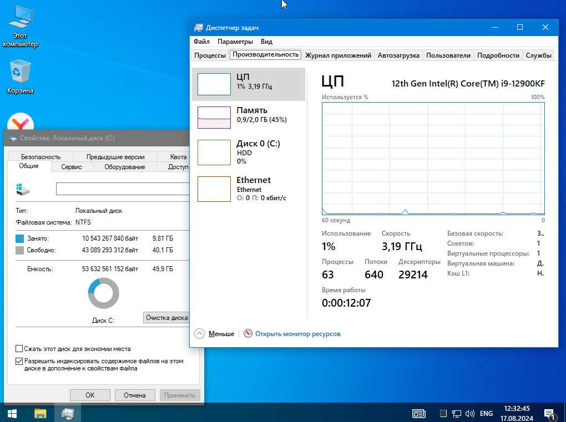
Task: Open the notification center icon
Action: tap(549, 414)
